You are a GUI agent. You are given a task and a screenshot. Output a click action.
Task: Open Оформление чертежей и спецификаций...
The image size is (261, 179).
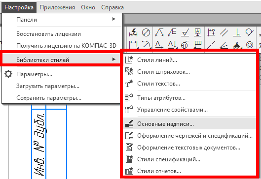pos(189,136)
